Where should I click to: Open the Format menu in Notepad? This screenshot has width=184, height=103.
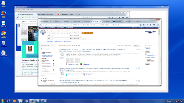pos(23,9)
